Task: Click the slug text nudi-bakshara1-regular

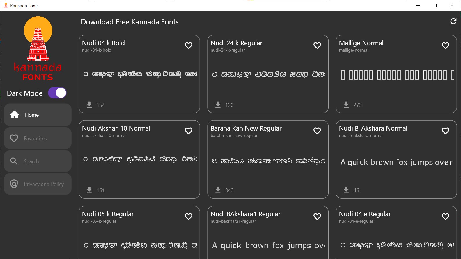Action: (x=233, y=221)
